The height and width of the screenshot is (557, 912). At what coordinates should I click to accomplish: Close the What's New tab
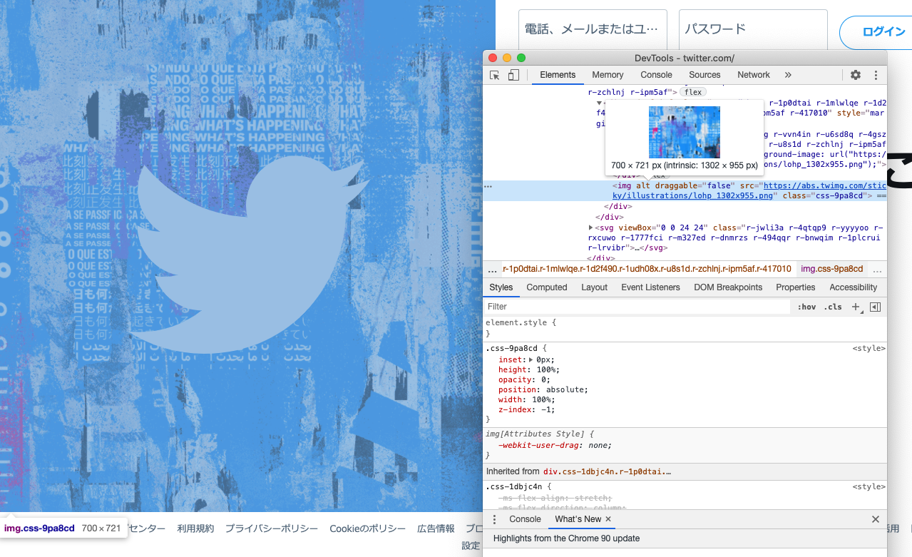point(608,519)
